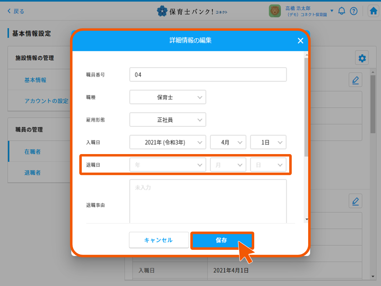Screen dimensions: 381x286
Task: Click the settings gear icon
Action: (362, 58)
